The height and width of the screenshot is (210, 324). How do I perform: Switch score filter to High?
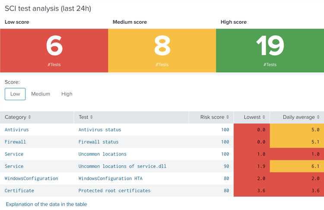point(67,94)
